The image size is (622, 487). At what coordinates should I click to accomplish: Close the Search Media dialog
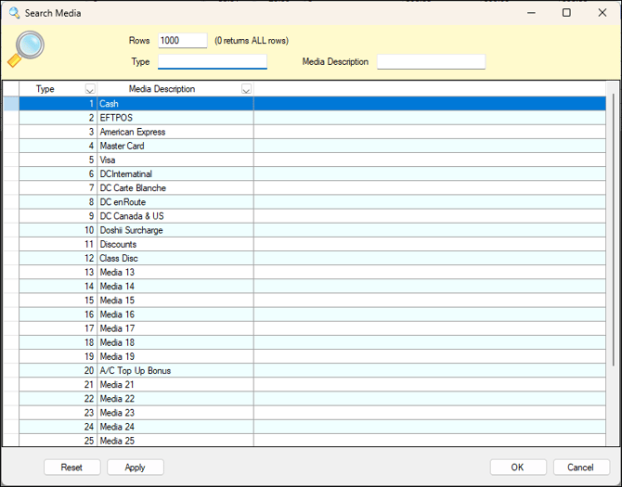click(603, 13)
